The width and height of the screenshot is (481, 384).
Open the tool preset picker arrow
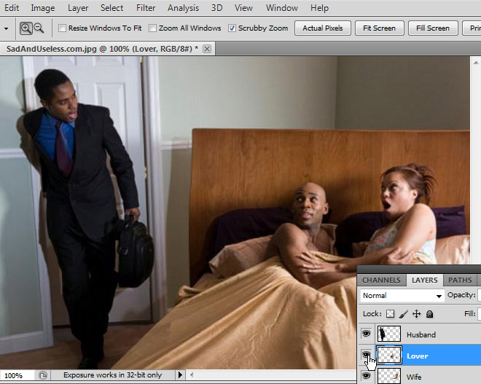(x=6, y=28)
